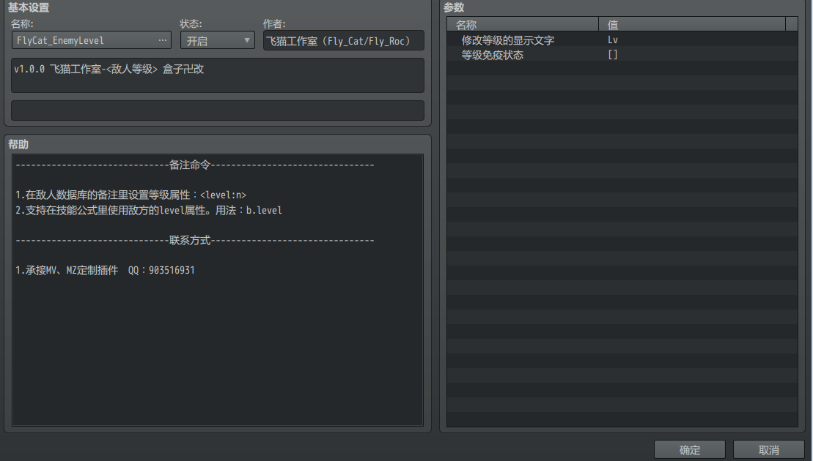Viewport: 813px width, 461px height.
Task: Click the 确定 button
Action: (x=690, y=449)
